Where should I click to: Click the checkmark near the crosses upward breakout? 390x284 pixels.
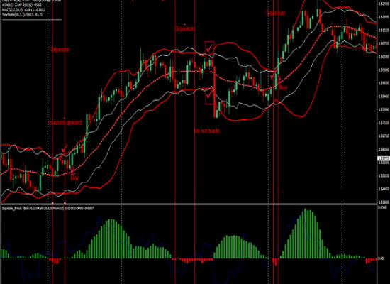[x=65, y=148]
